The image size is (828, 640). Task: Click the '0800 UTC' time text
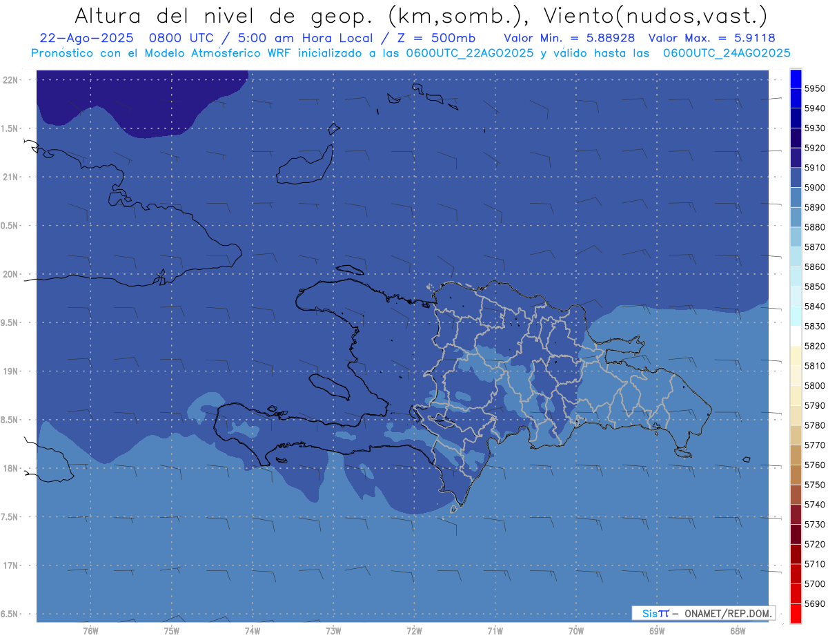(x=185, y=38)
